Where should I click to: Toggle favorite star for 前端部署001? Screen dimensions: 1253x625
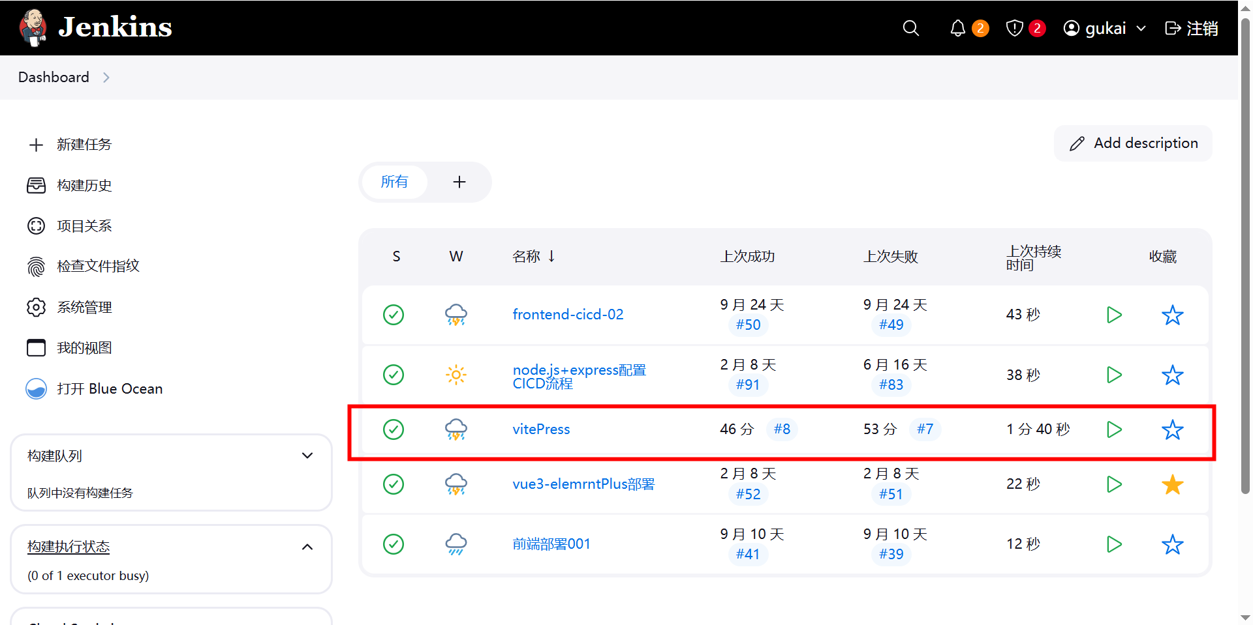[x=1172, y=544]
